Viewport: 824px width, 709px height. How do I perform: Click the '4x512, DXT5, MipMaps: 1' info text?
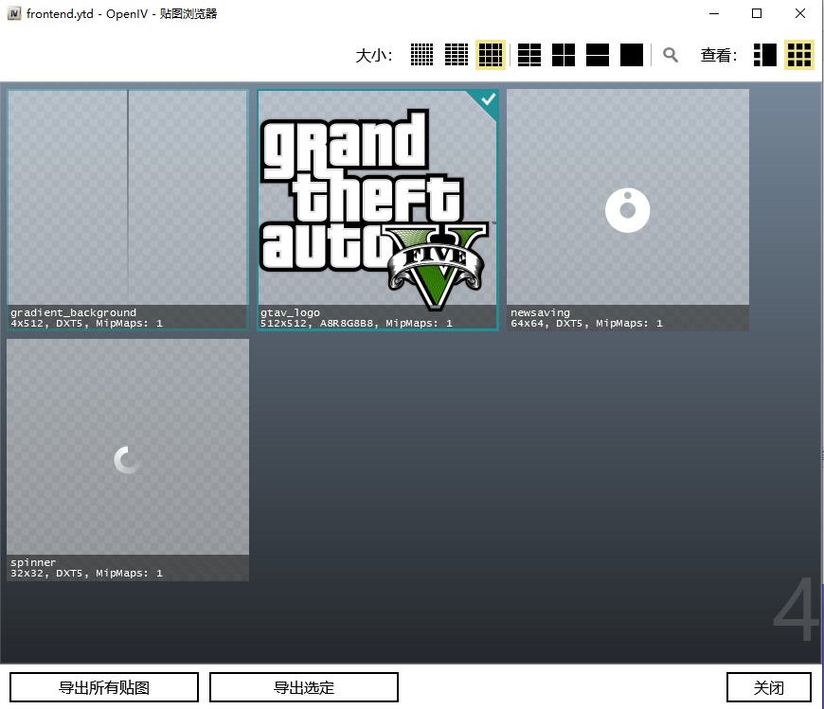tap(87, 324)
